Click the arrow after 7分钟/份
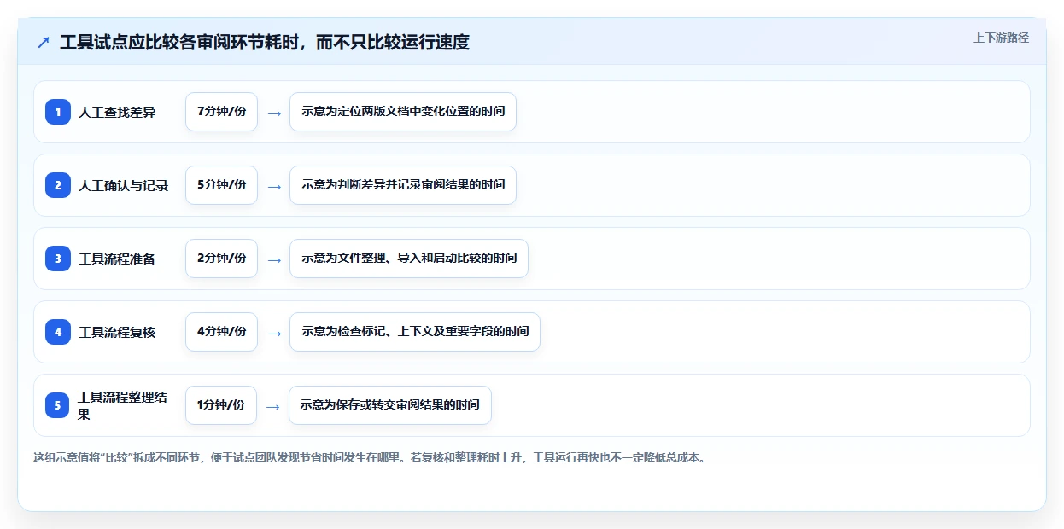The image size is (1064, 529). pos(273,113)
